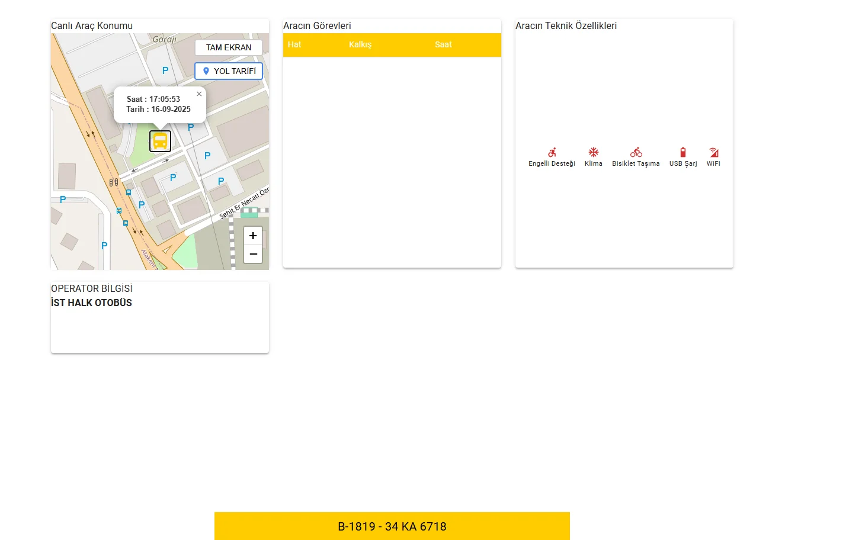The height and width of the screenshot is (540, 862).
Task: Open the map with TAM EKRAN button
Action: click(229, 47)
